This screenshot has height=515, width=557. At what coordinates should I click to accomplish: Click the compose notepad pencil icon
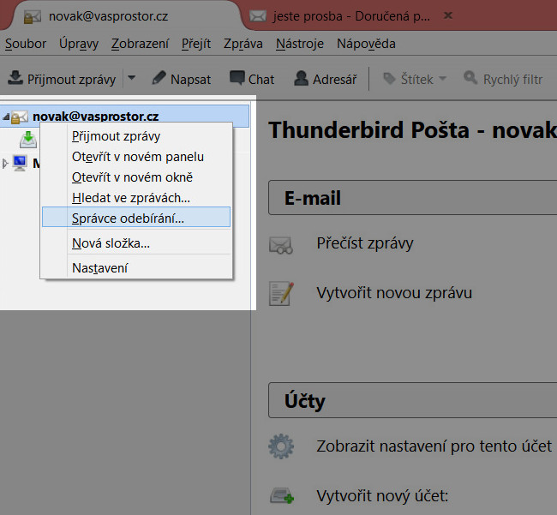point(281,294)
